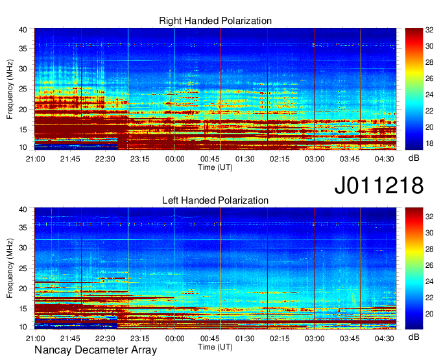This screenshot has height=358, width=441.
Task: Click the "04:30" time tick on the bottom plot
Action: point(384,339)
